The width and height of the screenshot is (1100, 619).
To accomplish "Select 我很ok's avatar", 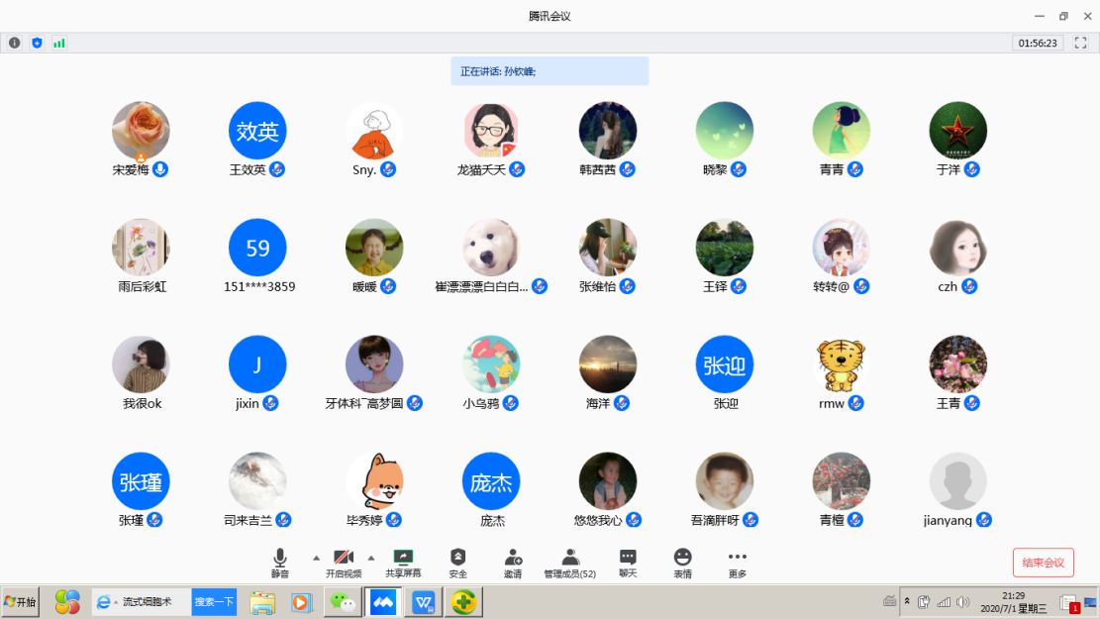I will tap(141, 364).
